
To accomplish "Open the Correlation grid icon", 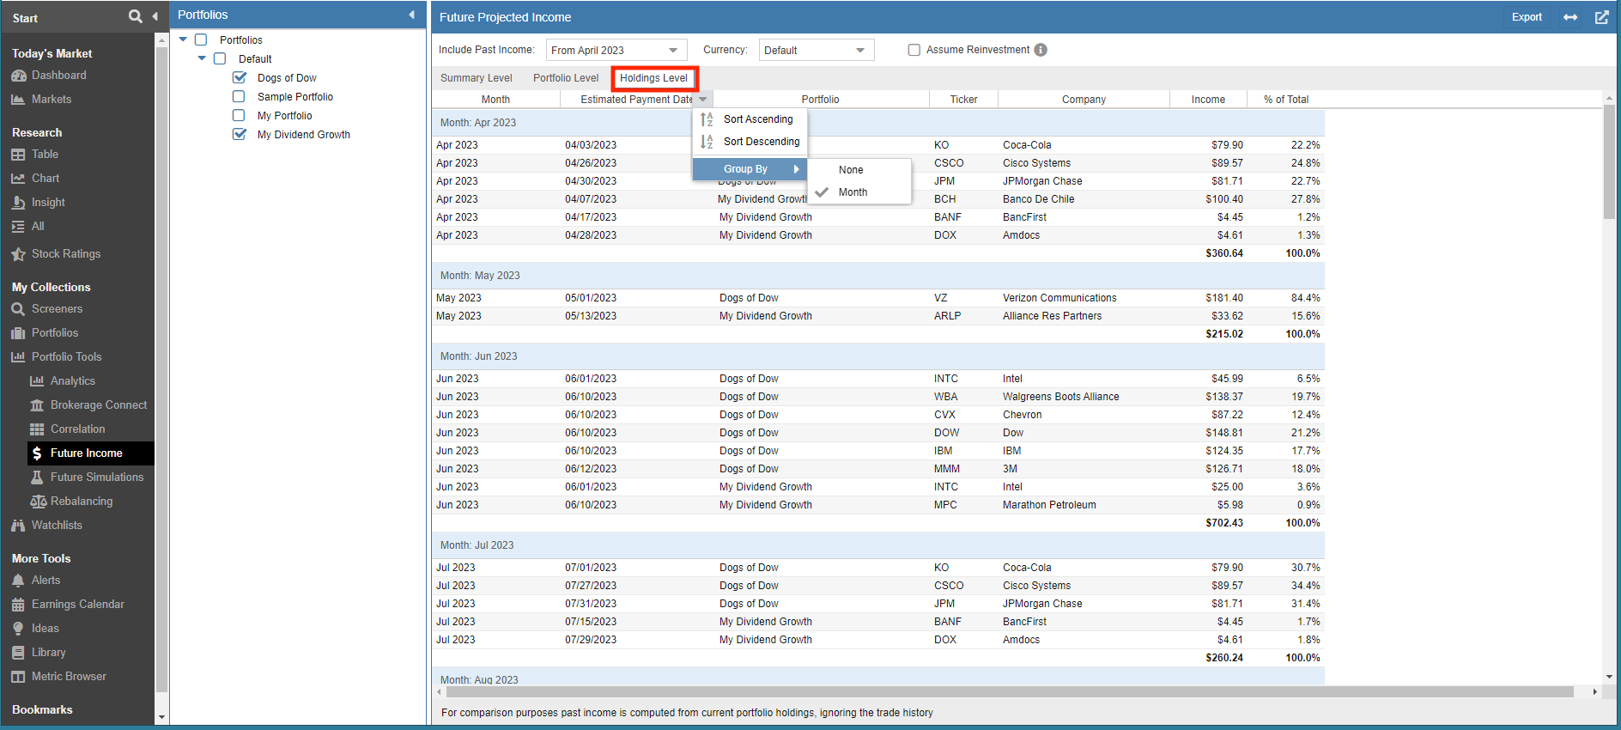I will (x=37, y=429).
